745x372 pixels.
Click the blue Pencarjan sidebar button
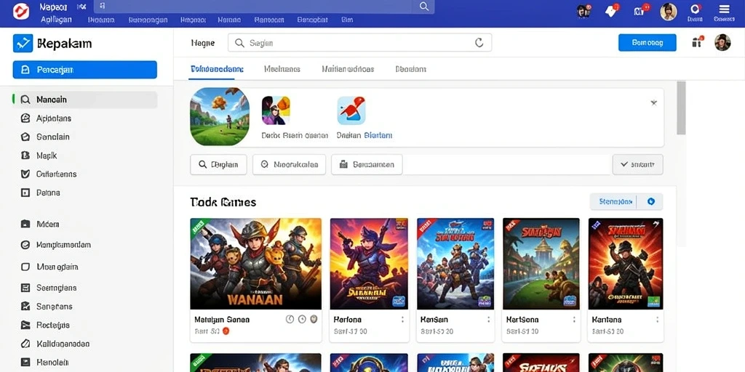(x=85, y=70)
